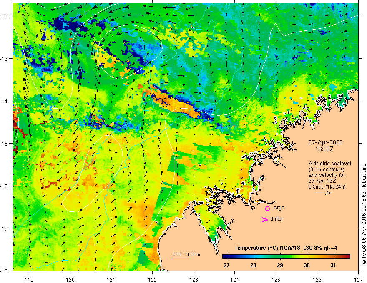
Task: Click the longitude label 123
Action: click(194, 280)
